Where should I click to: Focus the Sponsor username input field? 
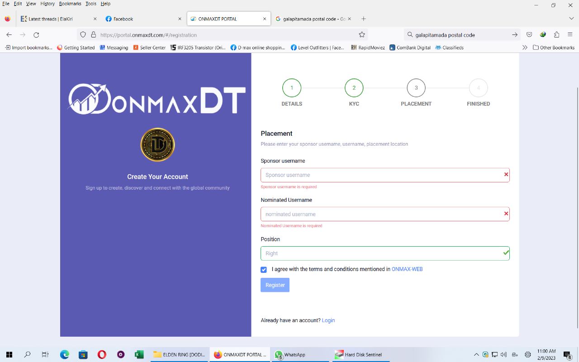(385, 175)
